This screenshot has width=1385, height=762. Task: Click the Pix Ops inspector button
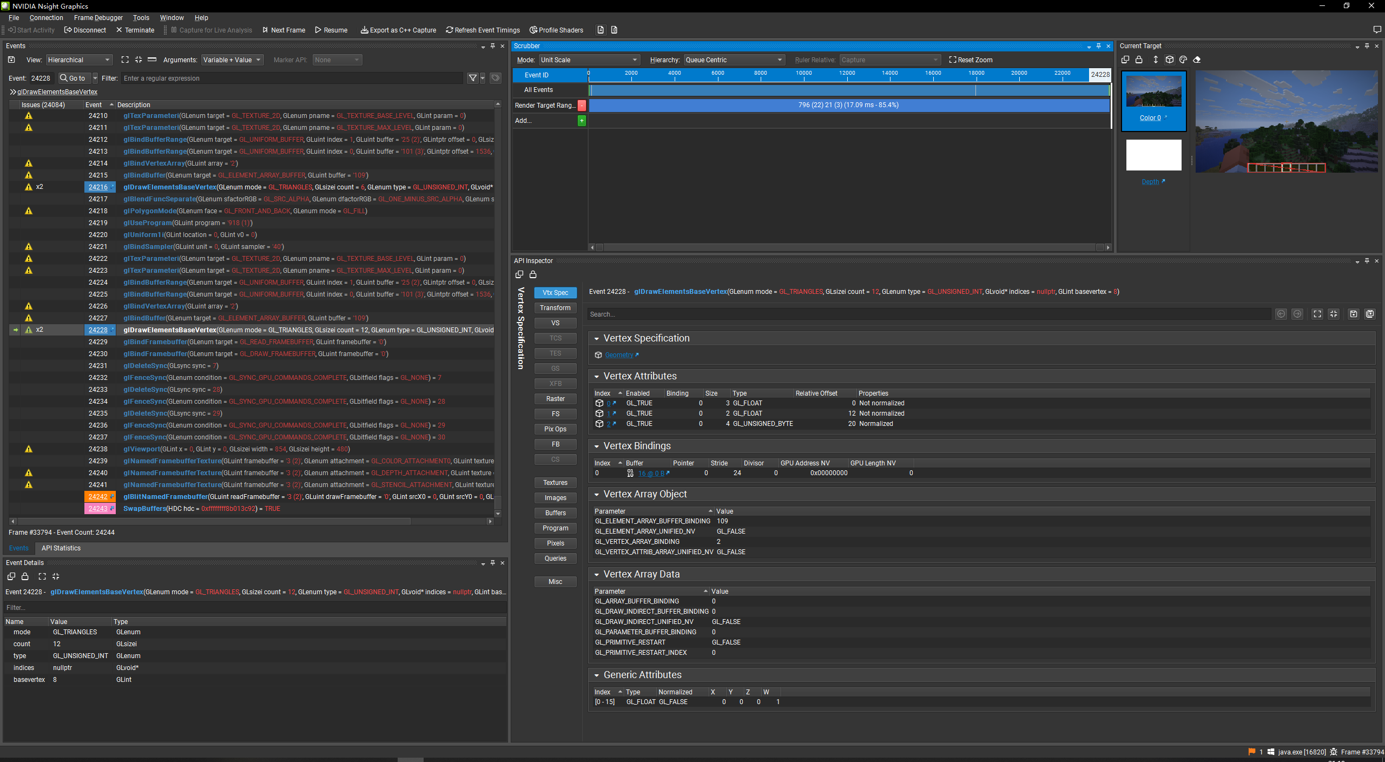[x=555, y=429]
